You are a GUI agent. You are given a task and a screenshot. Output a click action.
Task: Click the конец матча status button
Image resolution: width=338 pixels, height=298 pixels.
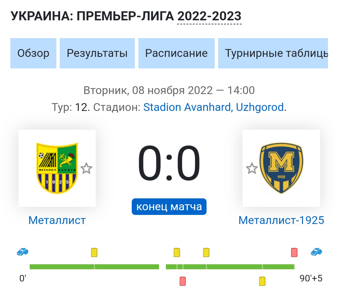click(169, 206)
